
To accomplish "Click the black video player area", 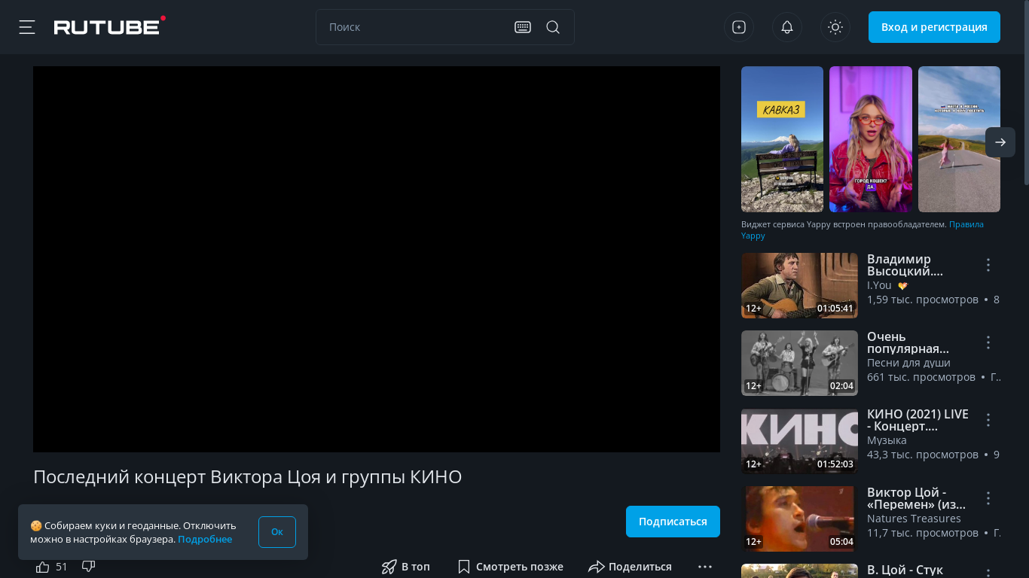I will tap(377, 259).
